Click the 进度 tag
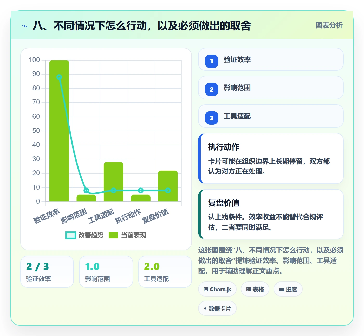The height and width of the screenshot is (336, 364). [288, 289]
